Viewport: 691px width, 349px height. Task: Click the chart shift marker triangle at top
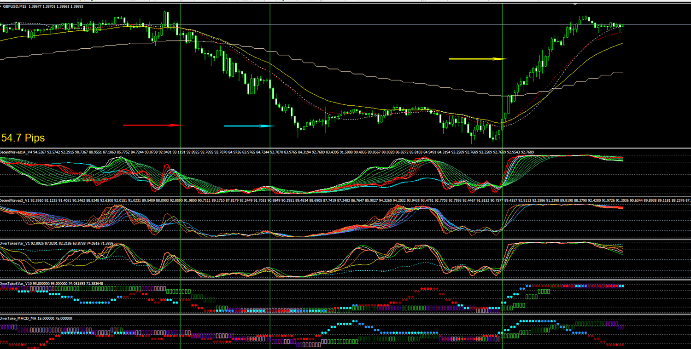(x=575, y=4)
